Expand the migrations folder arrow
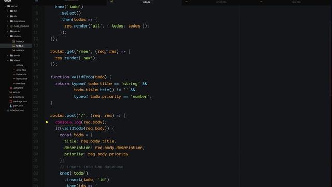The width and height of the screenshot is (332, 187). [8, 21]
